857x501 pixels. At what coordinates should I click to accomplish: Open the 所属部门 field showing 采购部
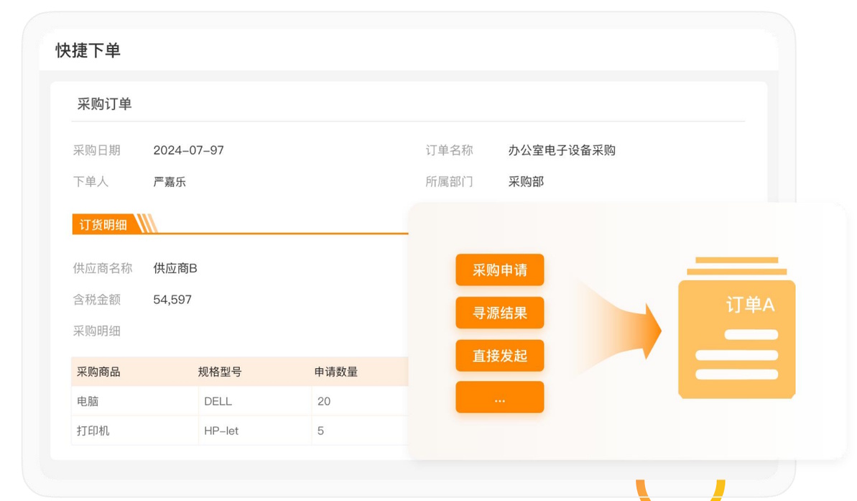point(526,182)
